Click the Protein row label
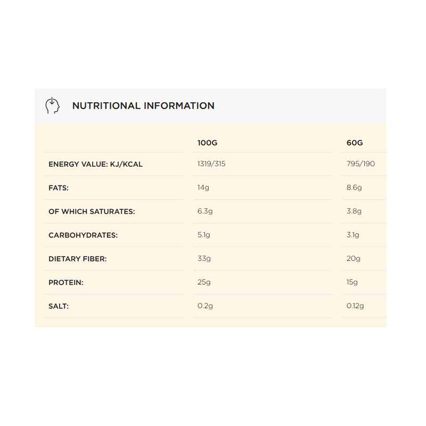The width and height of the screenshot is (426, 426). 65,283
